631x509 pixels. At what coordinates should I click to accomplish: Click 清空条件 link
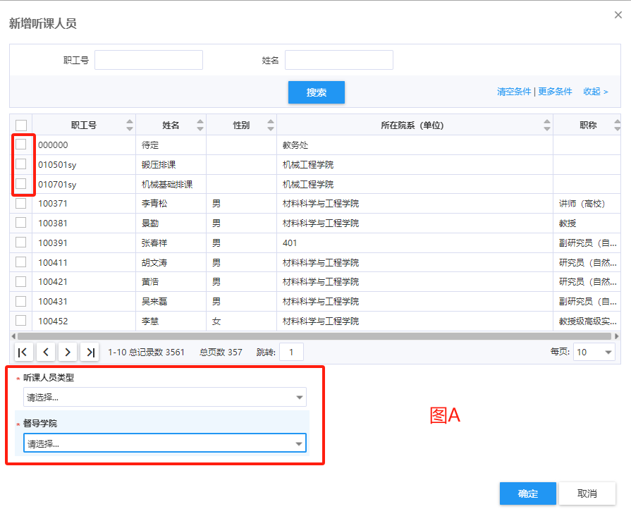(513, 92)
